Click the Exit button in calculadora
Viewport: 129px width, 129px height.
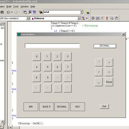(x=104, y=106)
